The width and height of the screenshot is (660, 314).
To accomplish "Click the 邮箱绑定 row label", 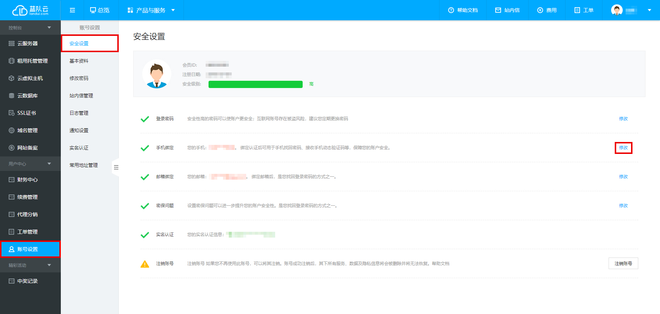I will click(x=165, y=177).
